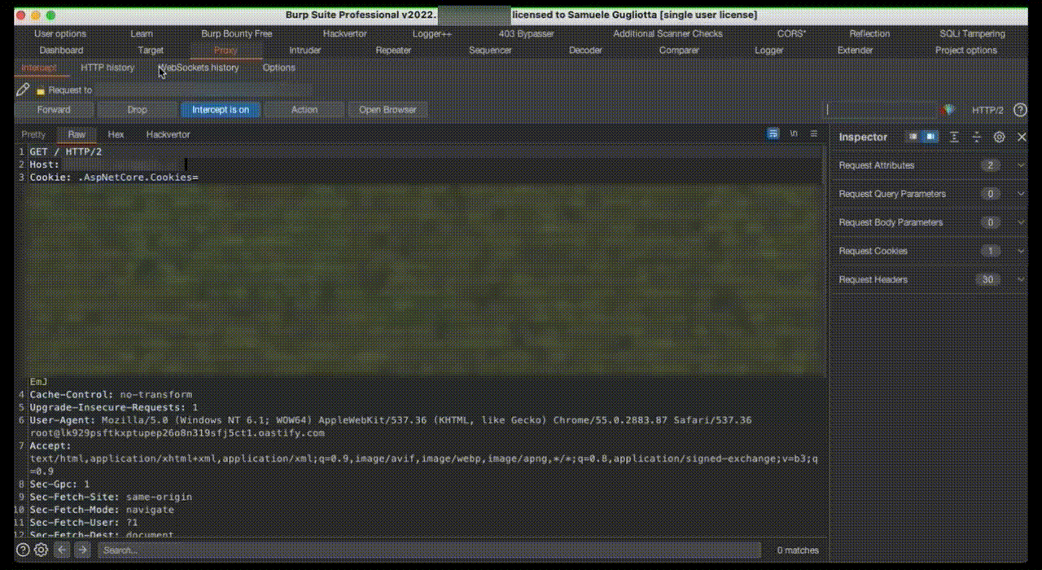The width and height of the screenshot is (1042, 570).
Task: Click the Forward button
Action: pyautogui.click(x=54, y=110)
